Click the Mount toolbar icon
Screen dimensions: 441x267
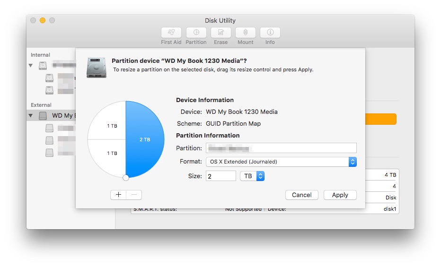246,33
